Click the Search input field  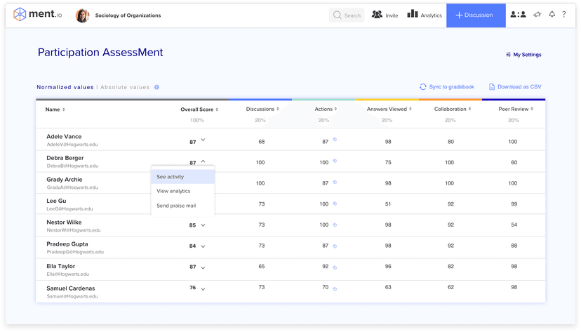[347, 15]
